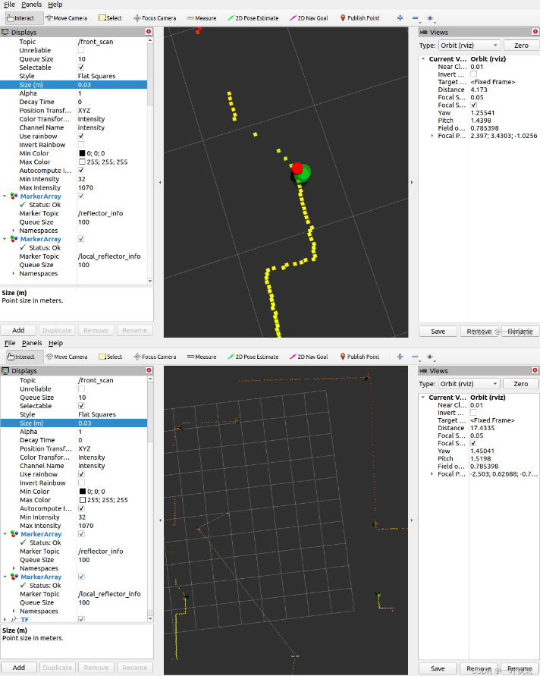Collapse left panel via arrow handle in top window
Viewport: 543px width, 676px height.
click(160, 182)
